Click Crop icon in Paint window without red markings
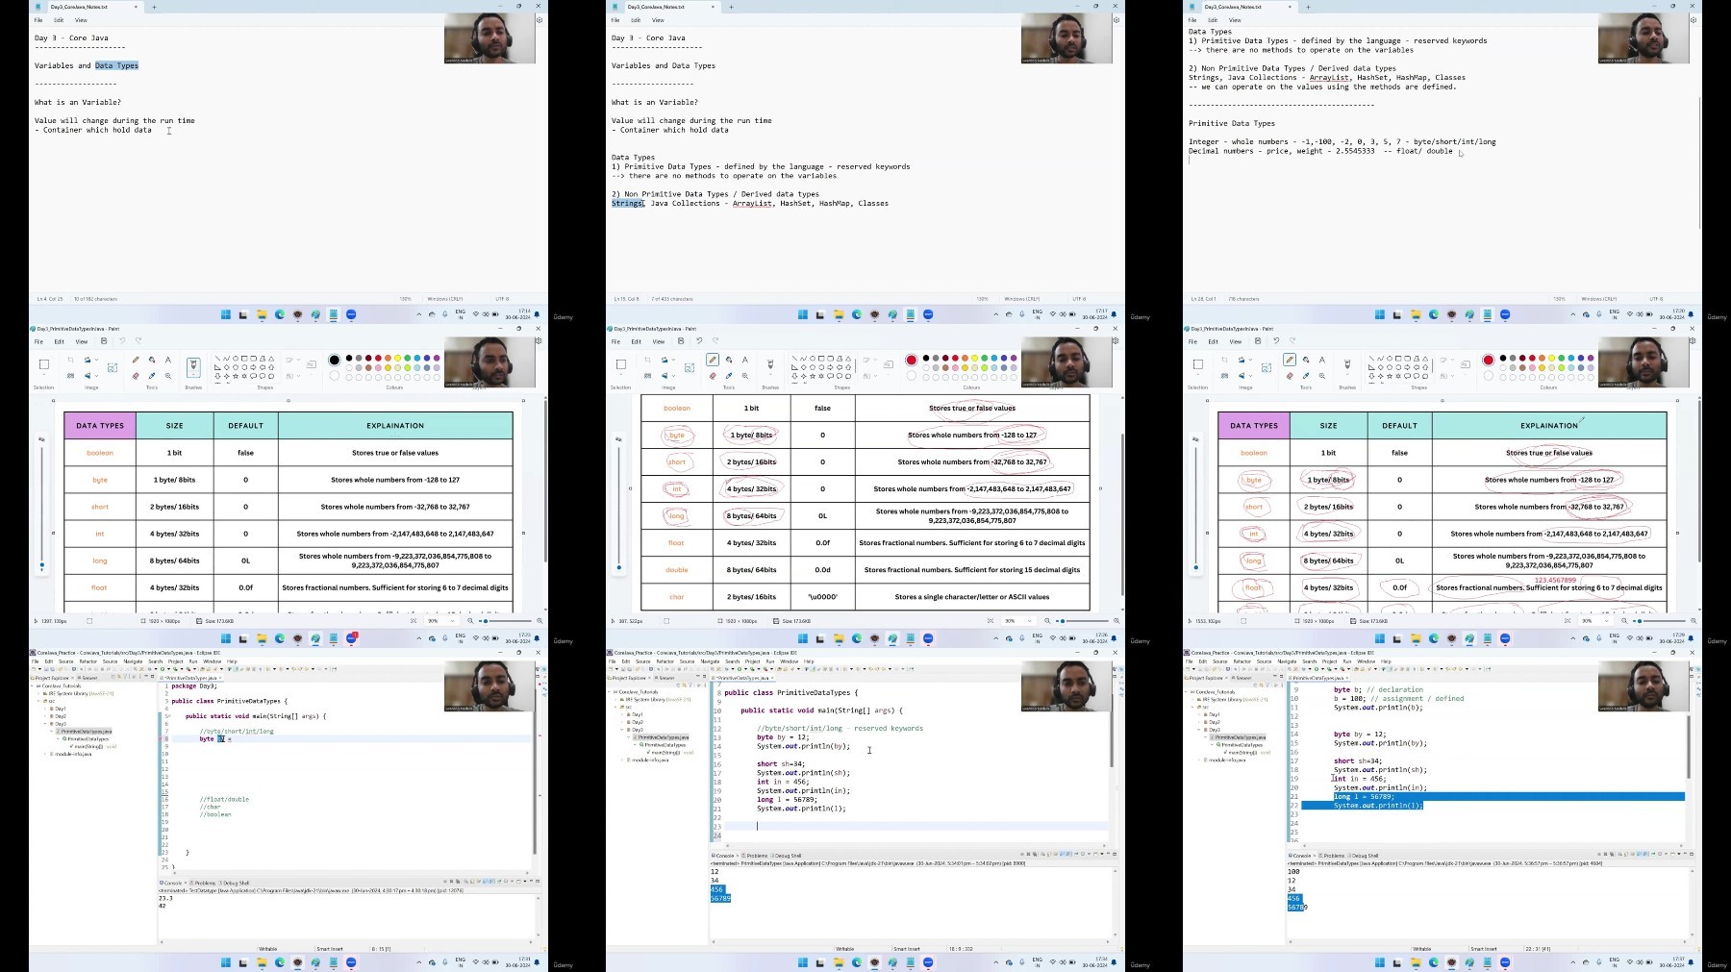 click(70, 360)
